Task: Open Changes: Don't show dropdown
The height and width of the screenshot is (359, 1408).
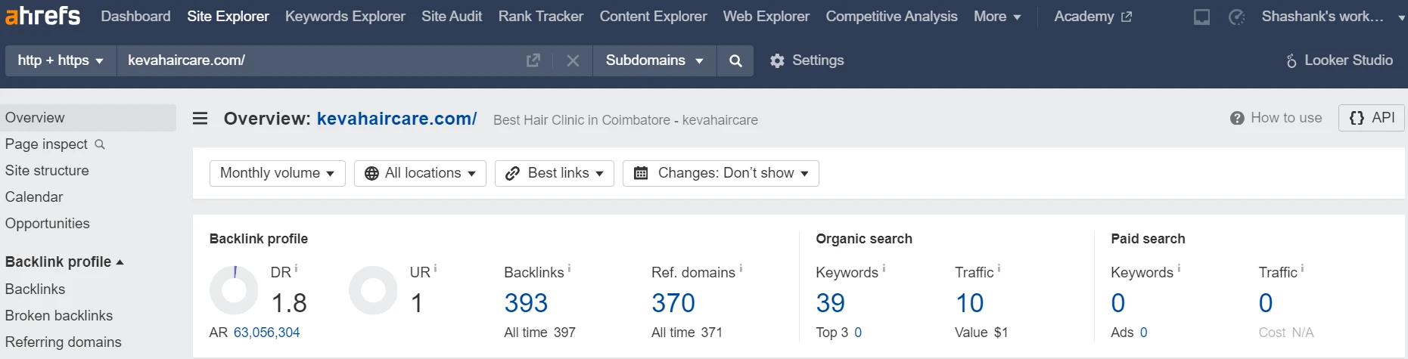Action: pyautogui.click(x=720, y=173)
